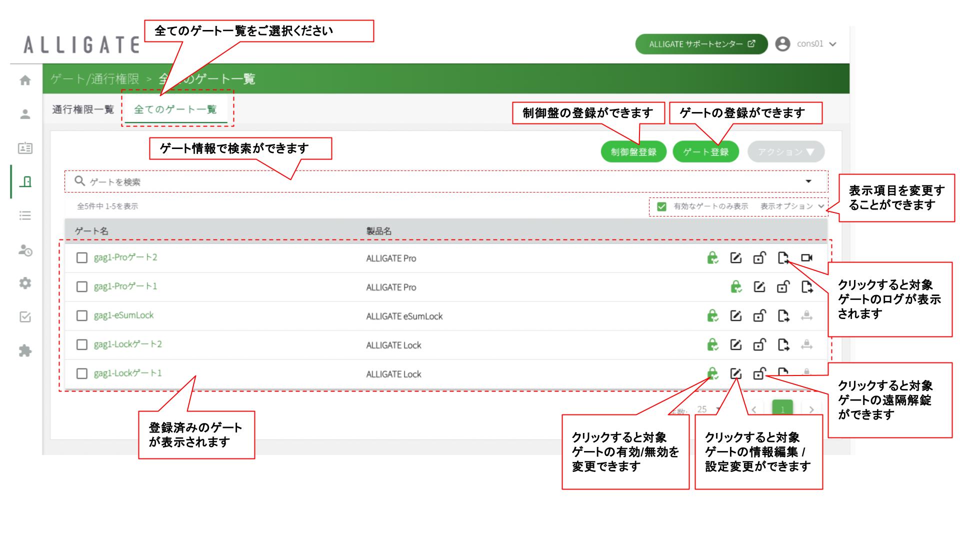Toggle enable/disable lock for gag1-eSumLock
Image resolution: width=960 pixels, height=540 pixels.
[712, 316]
